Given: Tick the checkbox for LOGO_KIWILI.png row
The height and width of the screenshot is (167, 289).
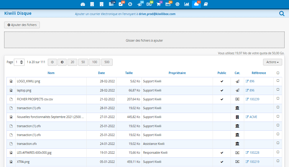Looking at the screenshot, I should [278, 81].
